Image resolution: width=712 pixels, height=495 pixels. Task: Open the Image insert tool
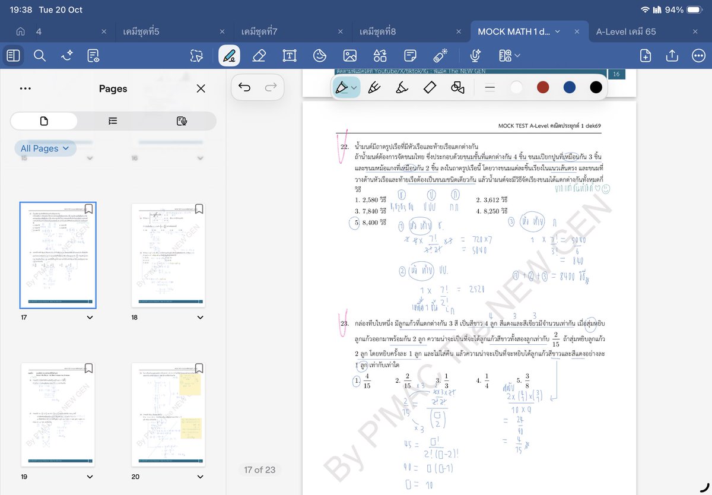point(350,56)
